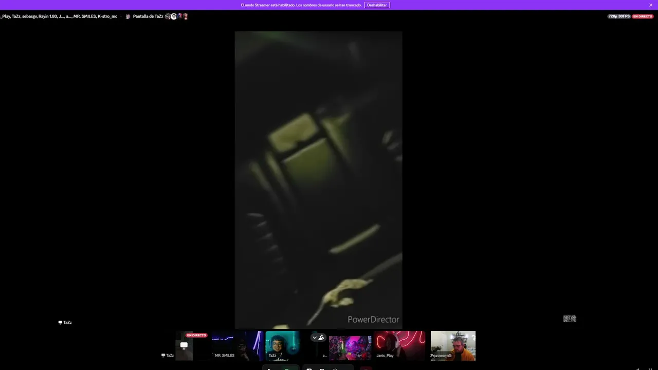
Task: Click the call participants name list at top
Action: pyautogui.click(x=59, y=16)
